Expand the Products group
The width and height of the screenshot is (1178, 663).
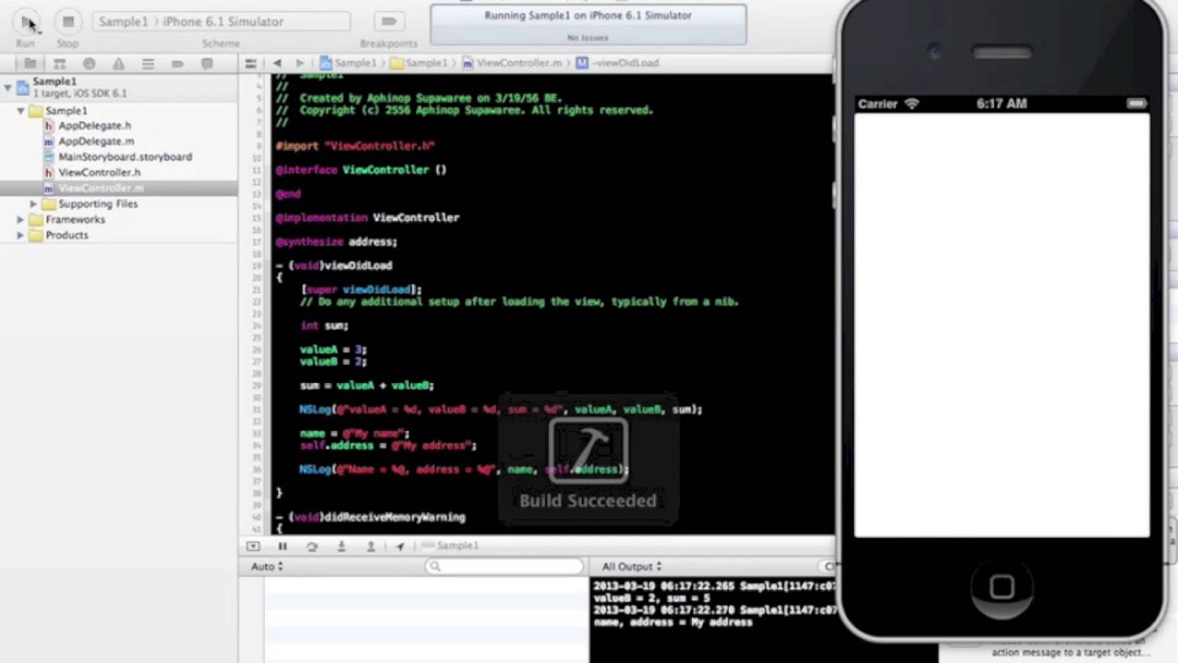tap(20, 235)
